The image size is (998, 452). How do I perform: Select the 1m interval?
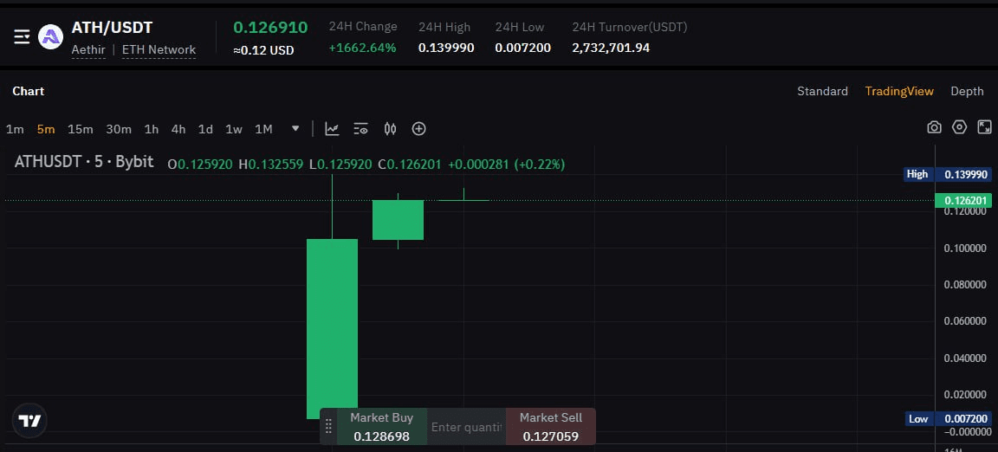pyautogui.click(x=15, y=129)
